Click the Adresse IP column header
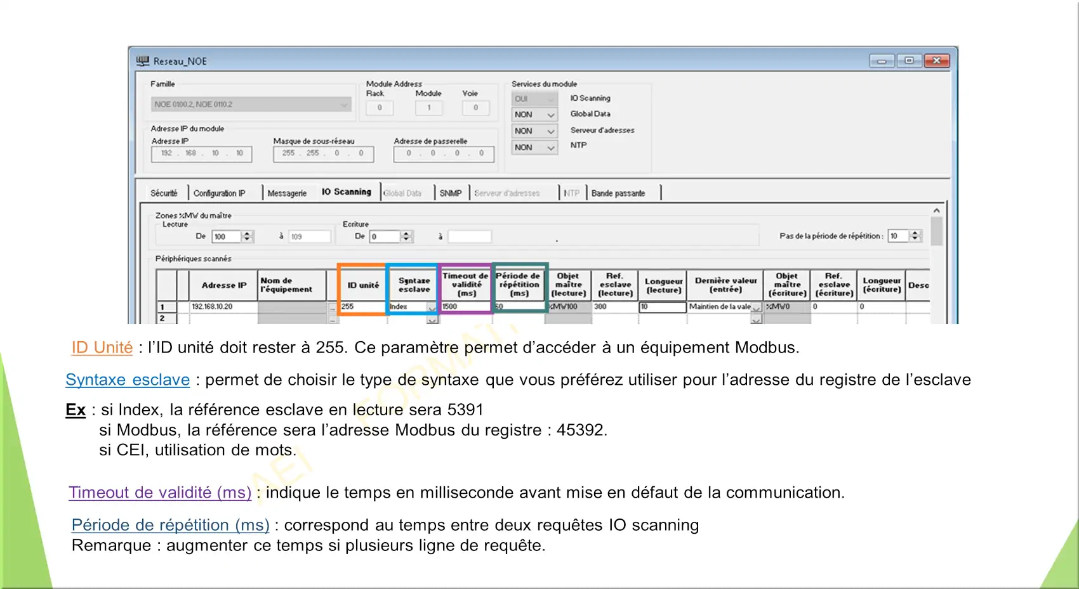Image resolution: width=1079 pixels, height=589 pixels. 223,285
